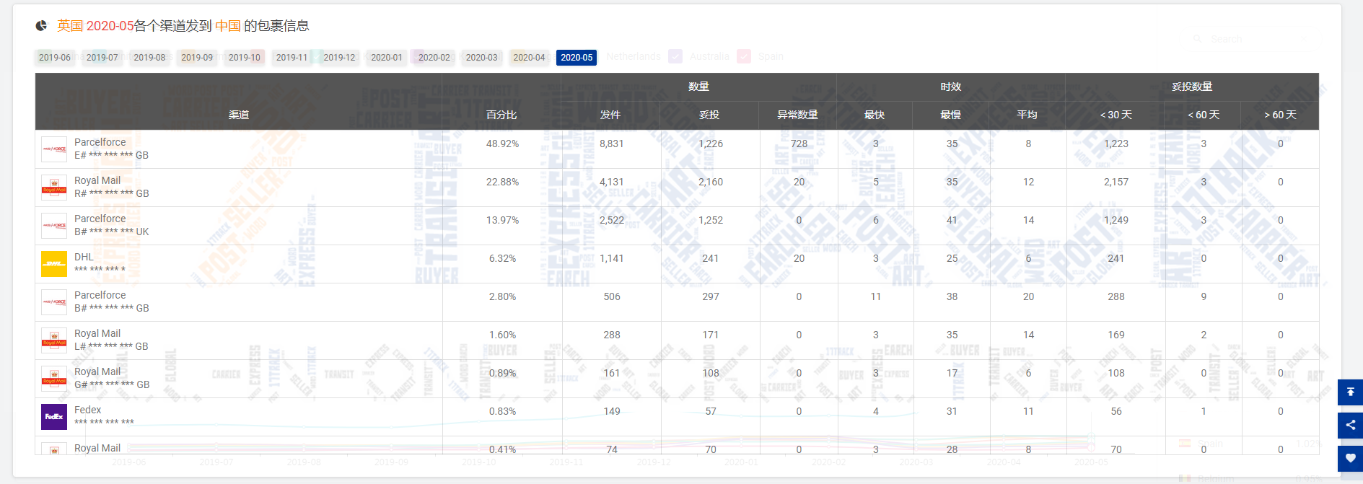Click the 48.92% percentage cell

point(502,144)
